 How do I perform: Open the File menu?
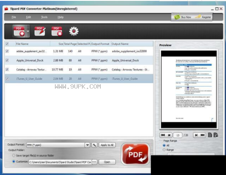point(14,17)
